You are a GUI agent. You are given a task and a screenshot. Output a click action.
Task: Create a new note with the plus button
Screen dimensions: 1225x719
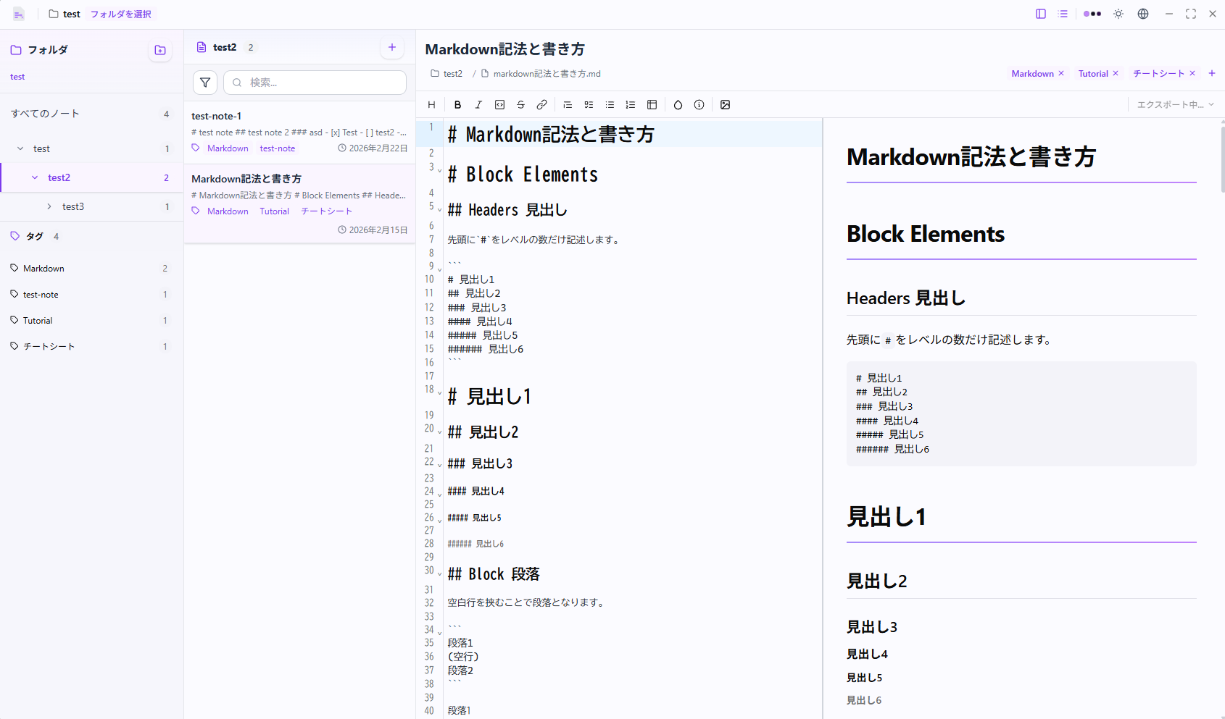tap(392, 47)
